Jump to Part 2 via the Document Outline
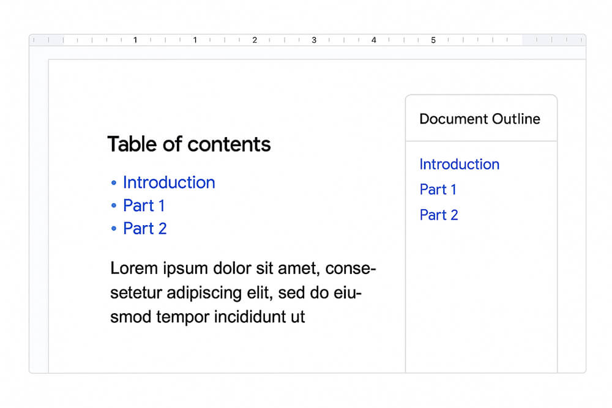 click(x=439, y=215)
